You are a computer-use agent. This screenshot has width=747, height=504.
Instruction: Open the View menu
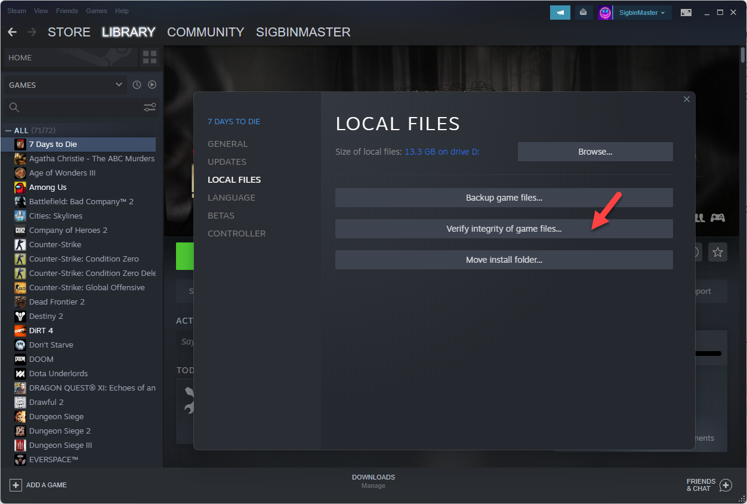tap(41, 11)
